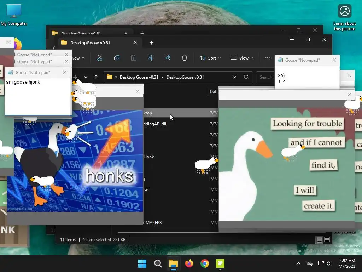This screenshot has height=272, width=362.
Task: Open the View dropdown menu
Action: [x=242, y=58]
